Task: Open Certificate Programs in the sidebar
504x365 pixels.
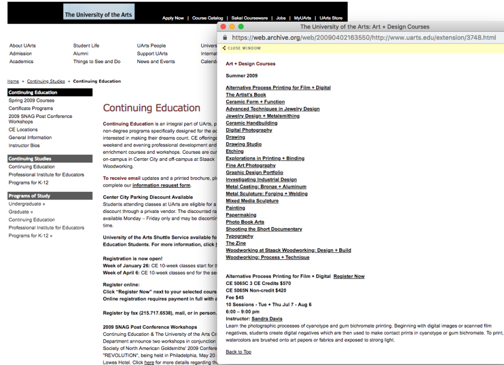Action: [31, 108]
